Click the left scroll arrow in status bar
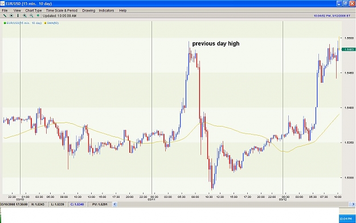This screenshot has height=223, width=356. point(114,204)
